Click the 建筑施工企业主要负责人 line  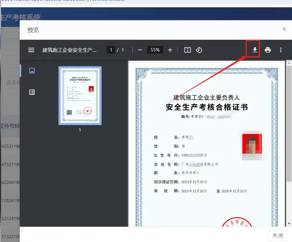coord(207,97)
